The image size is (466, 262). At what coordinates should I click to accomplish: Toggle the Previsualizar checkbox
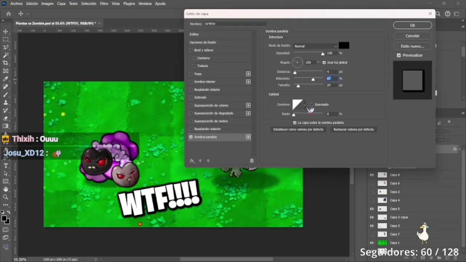399,55
